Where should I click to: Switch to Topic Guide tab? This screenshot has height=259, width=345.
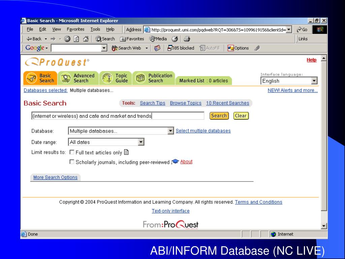click(116, 78)
